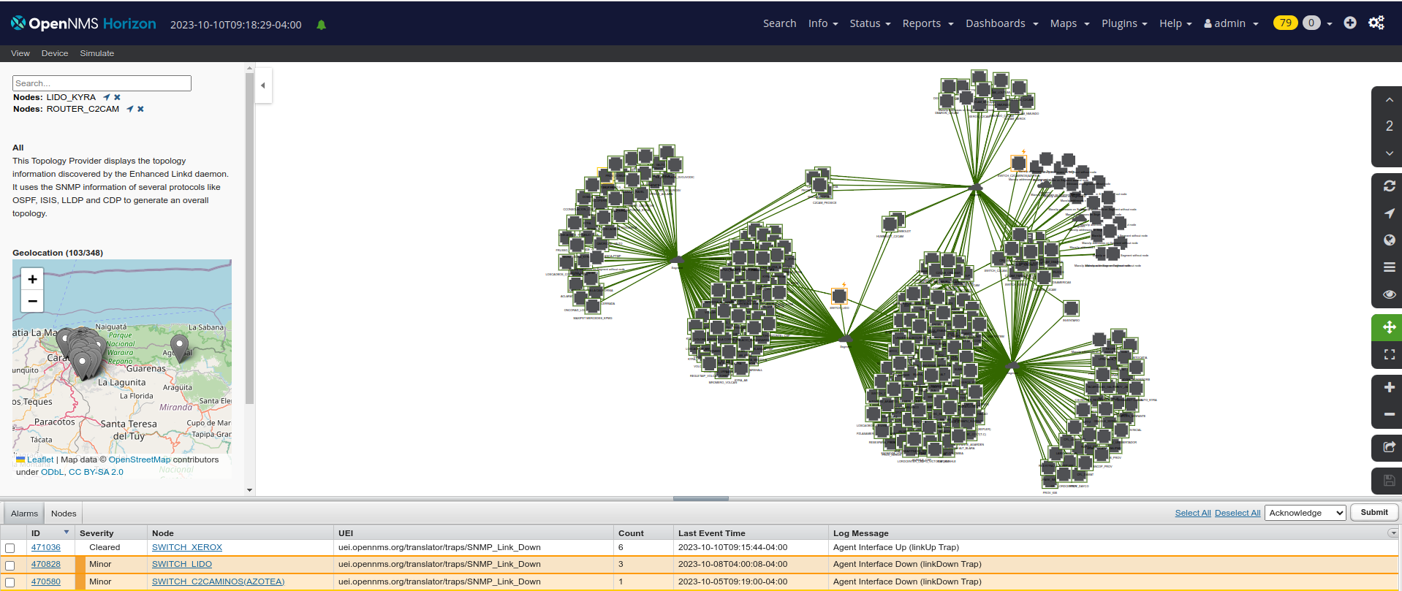
Task: Open alarm ID 471036 link
Action: click(x=46, y=547)
